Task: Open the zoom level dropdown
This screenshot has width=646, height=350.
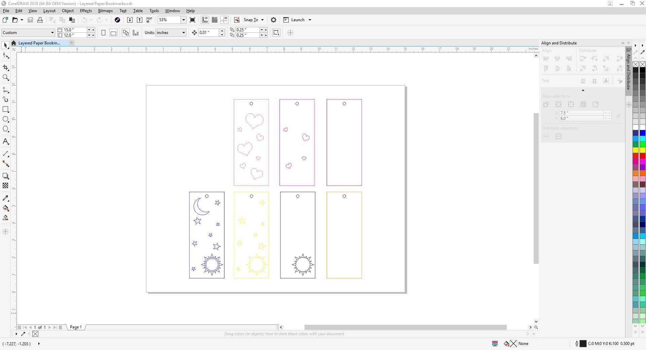Action: (183, 20)
